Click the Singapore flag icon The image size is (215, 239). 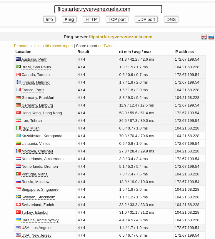pos(18,189)
